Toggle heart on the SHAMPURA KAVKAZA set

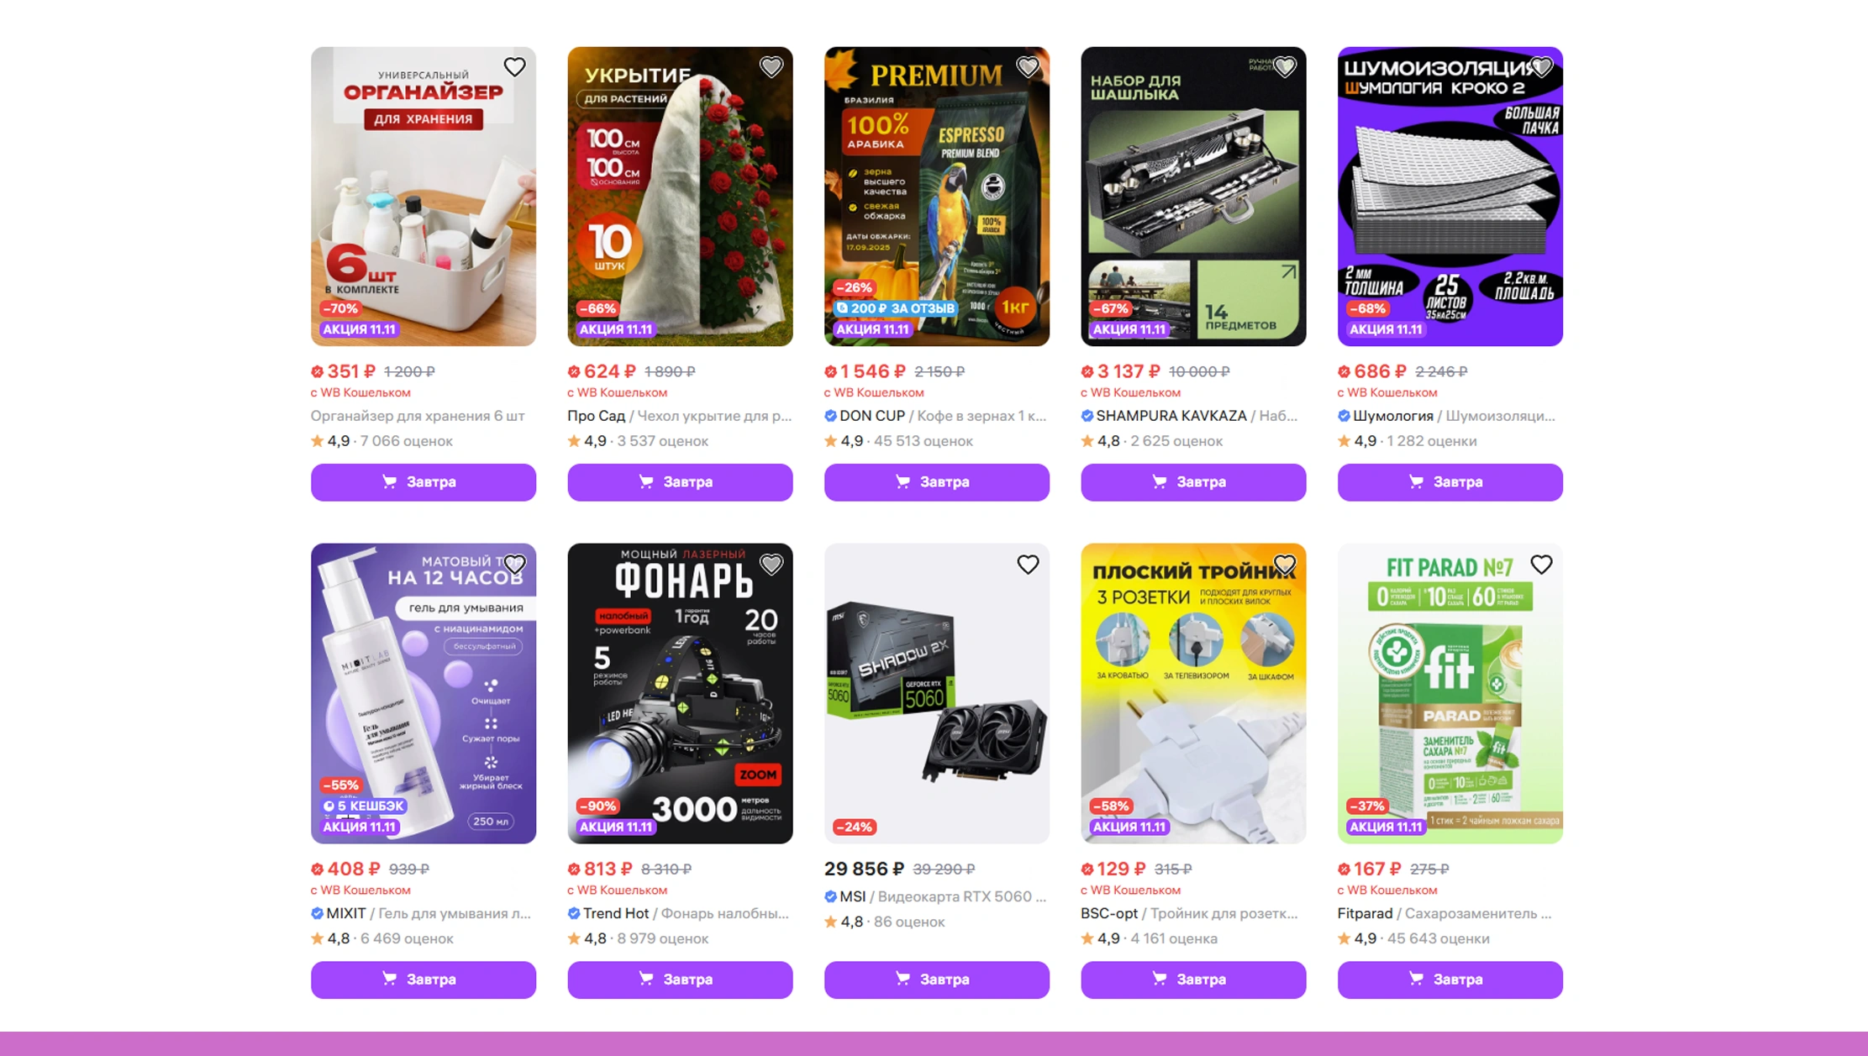point(1284,66)
